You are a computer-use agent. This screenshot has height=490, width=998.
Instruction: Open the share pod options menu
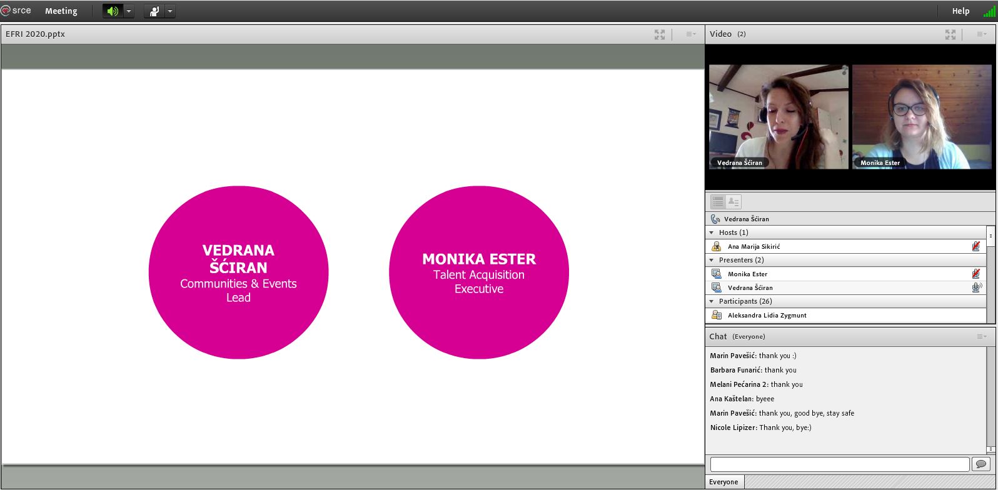(x=691, y=34)
